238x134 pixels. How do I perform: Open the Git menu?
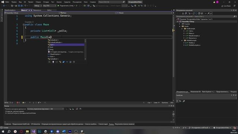click(25, 2)
